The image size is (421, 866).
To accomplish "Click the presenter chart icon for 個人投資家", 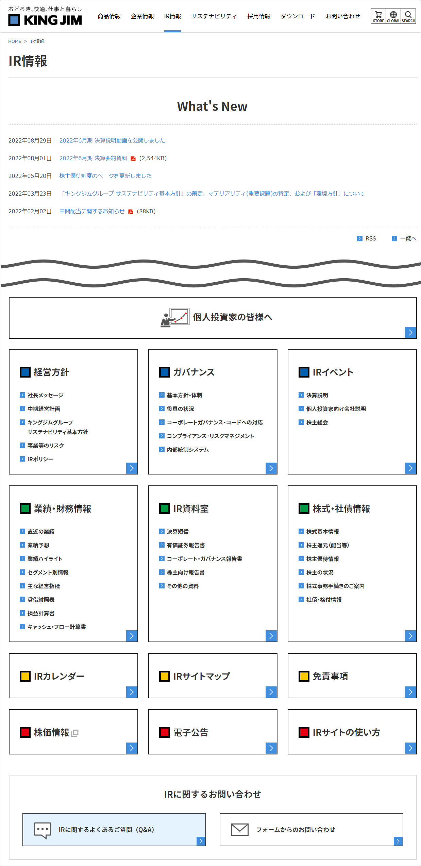I will tap(175, 317).
